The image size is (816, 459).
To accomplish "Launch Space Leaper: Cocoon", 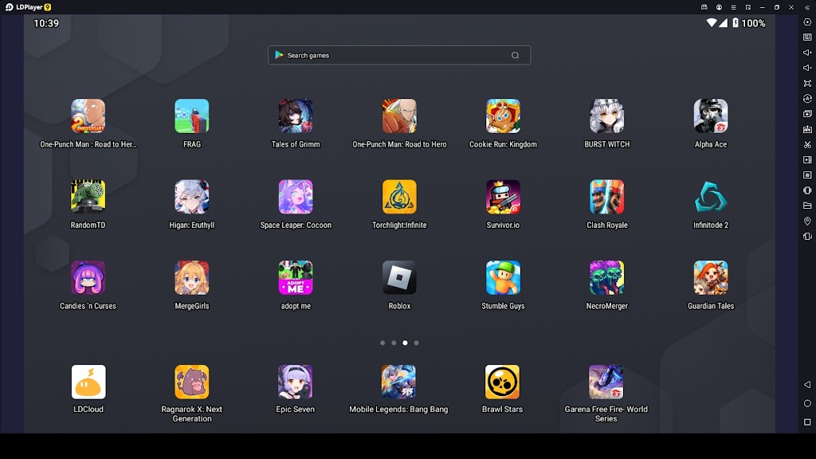I will [296, 197].
